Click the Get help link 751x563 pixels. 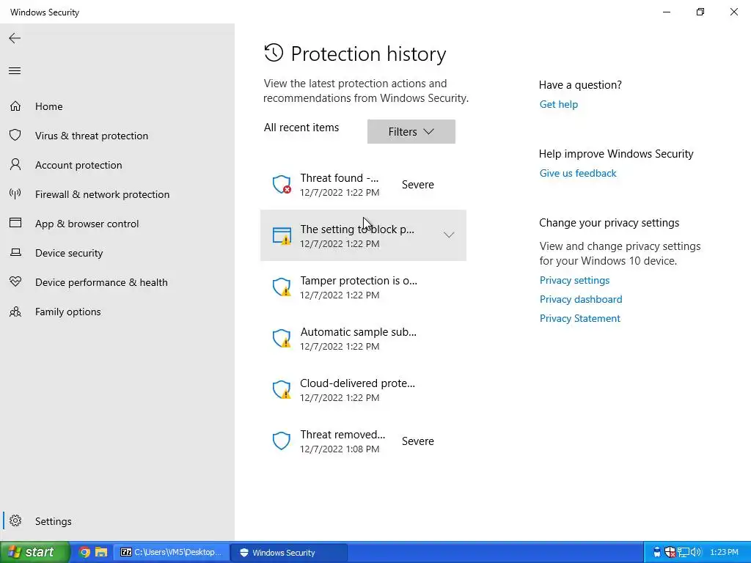[x=558, y=104]
